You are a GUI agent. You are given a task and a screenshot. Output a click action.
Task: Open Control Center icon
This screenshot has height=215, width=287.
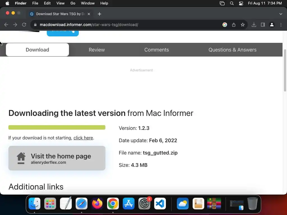[x=241, y=3]
